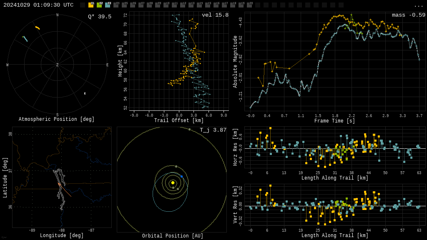Click the yellow meteor streak in sky plot
Viewport: 427px width, 240px height.
pos(38,28)
